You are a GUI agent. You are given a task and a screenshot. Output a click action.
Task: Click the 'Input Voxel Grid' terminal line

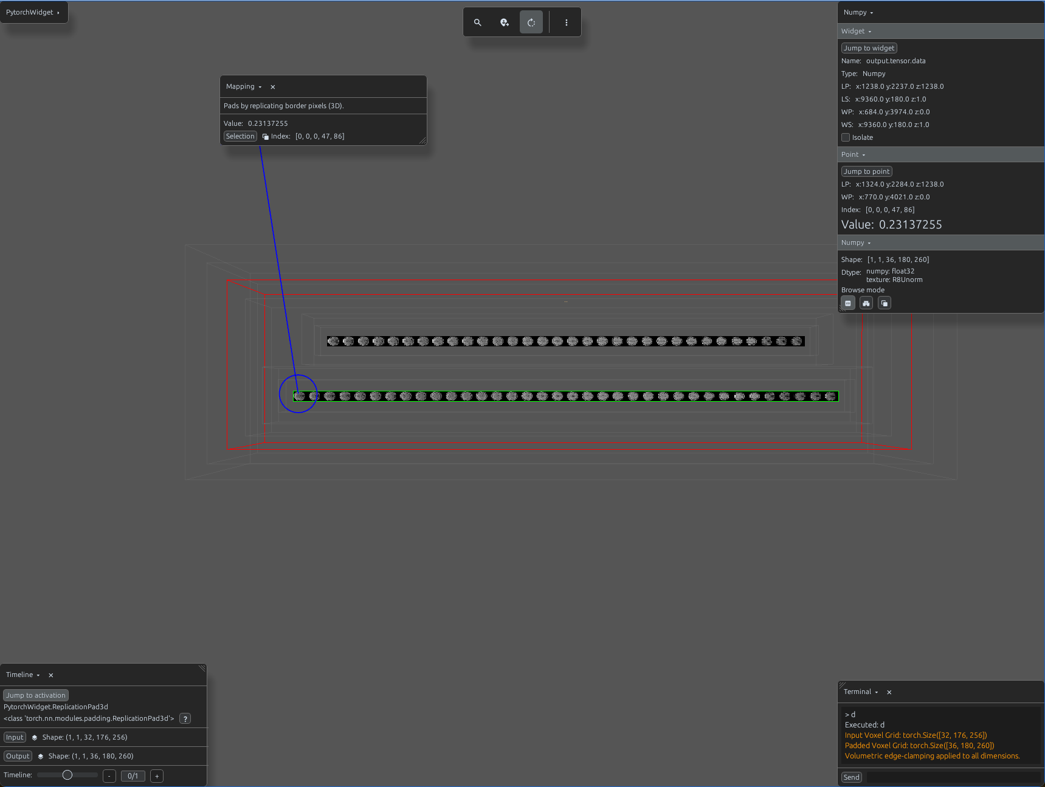[x=916, y=735]
